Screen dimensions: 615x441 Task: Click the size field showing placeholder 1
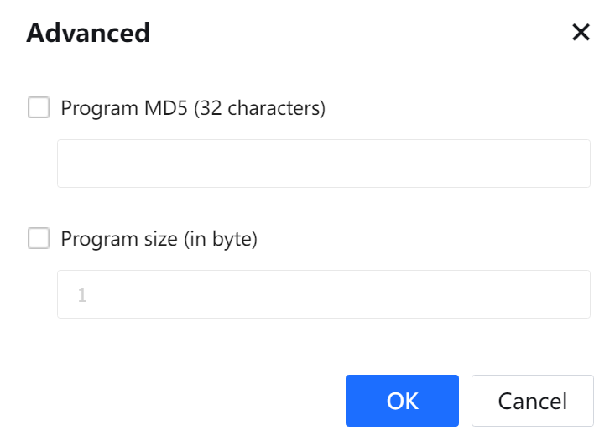tap(323, 294)
